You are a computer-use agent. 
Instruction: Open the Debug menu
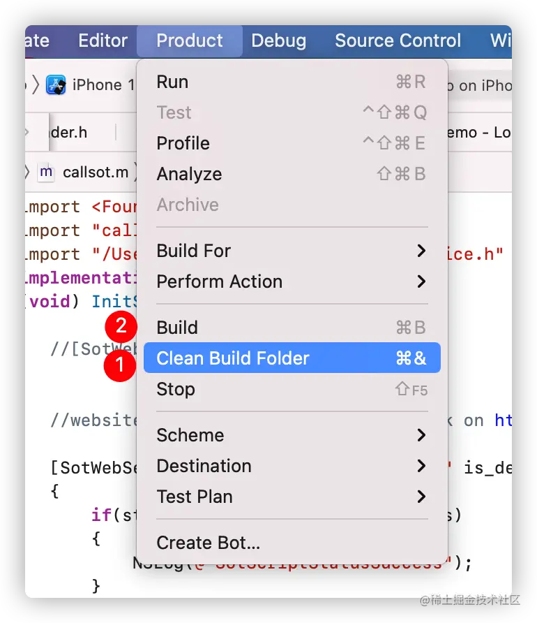point(279,41)
